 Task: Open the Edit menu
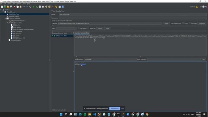click(5, 4)
